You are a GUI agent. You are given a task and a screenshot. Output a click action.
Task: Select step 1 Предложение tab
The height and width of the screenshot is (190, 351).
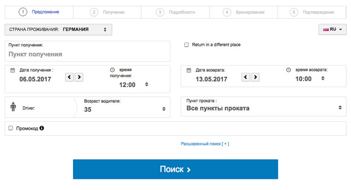pyautogui.click(x=39, y=12)
